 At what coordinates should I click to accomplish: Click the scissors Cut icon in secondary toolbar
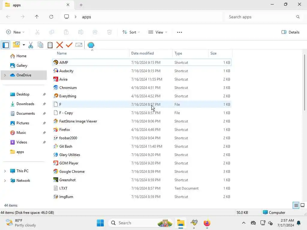31,45
